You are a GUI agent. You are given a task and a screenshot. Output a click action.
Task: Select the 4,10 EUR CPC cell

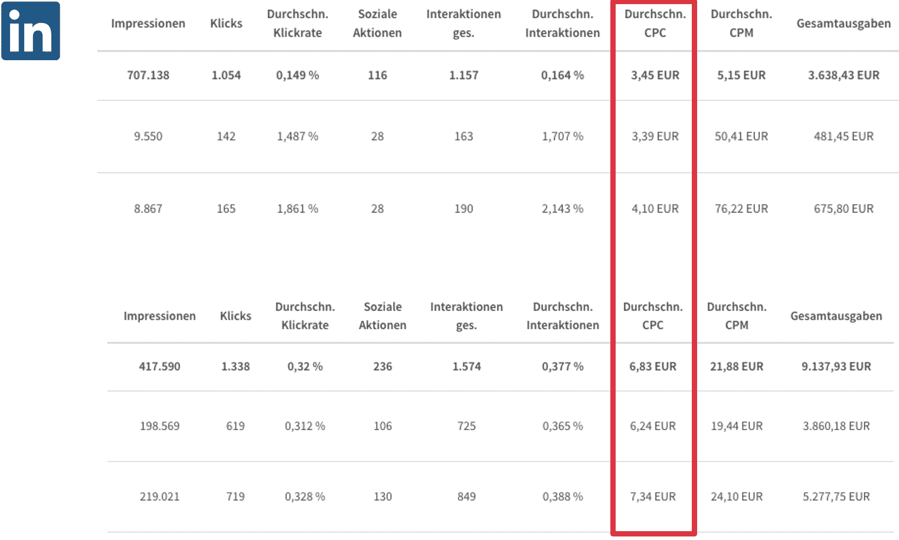655,209
